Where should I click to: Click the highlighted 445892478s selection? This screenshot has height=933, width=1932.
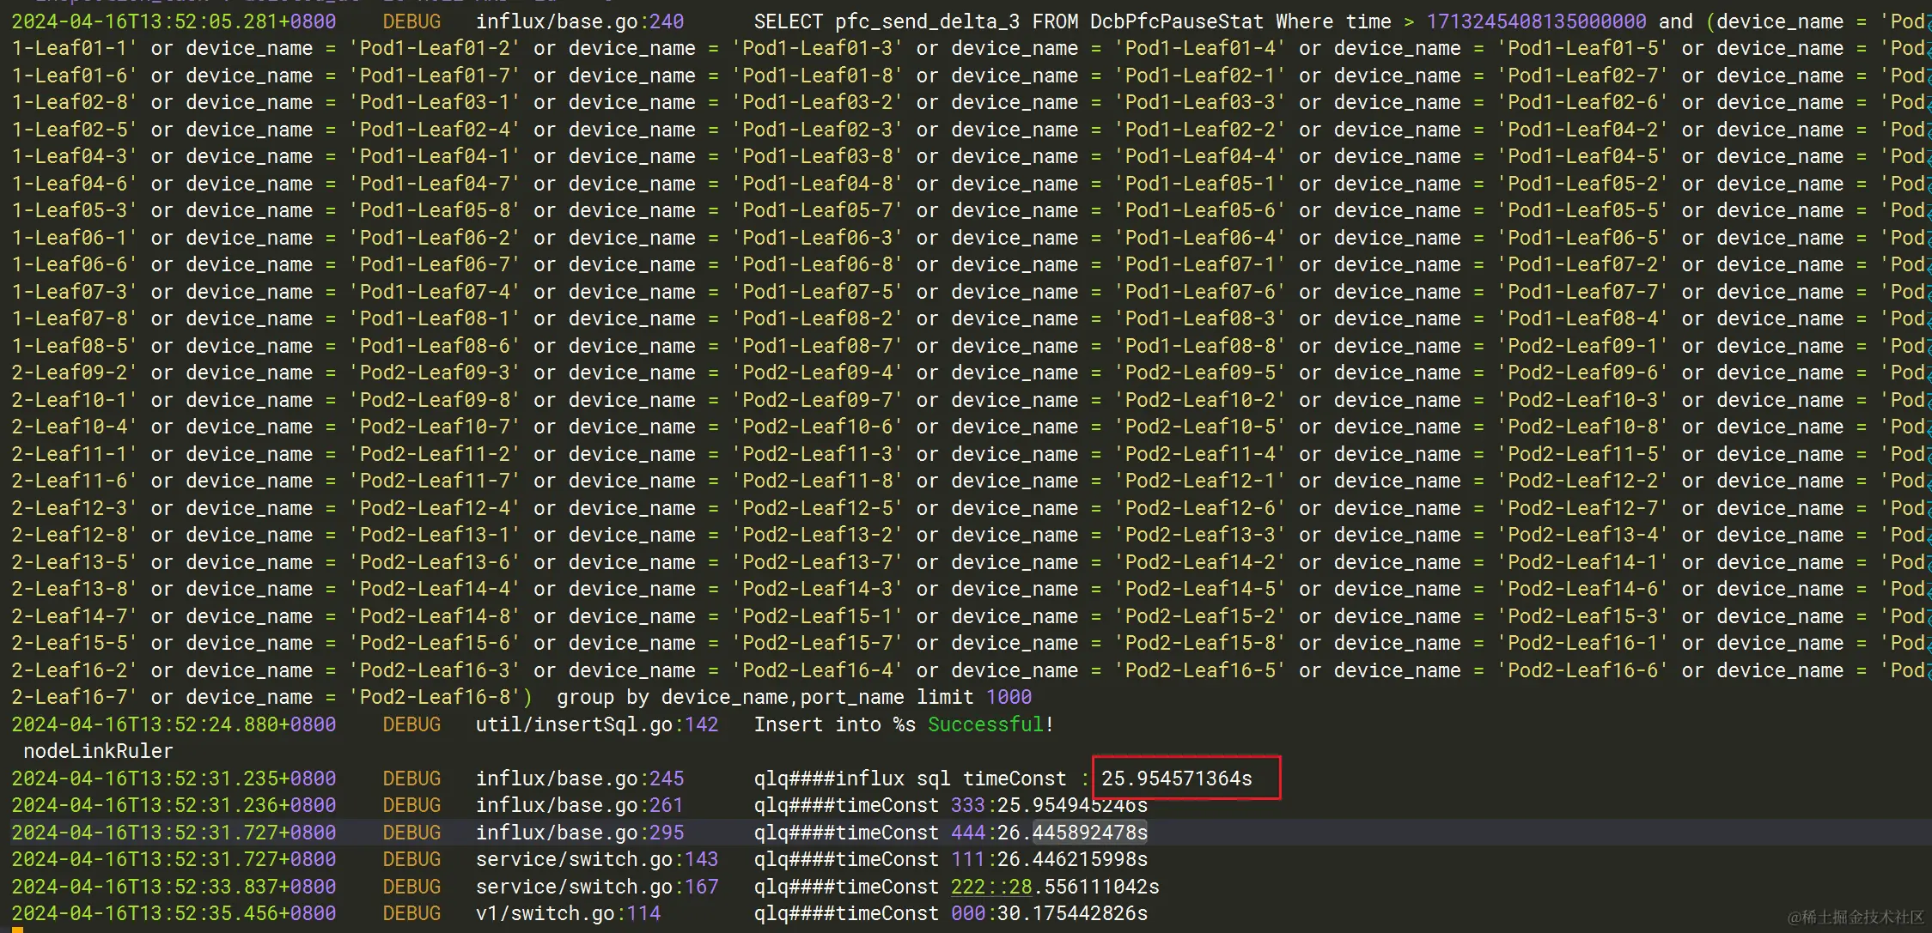click(x=1089, y=833)
